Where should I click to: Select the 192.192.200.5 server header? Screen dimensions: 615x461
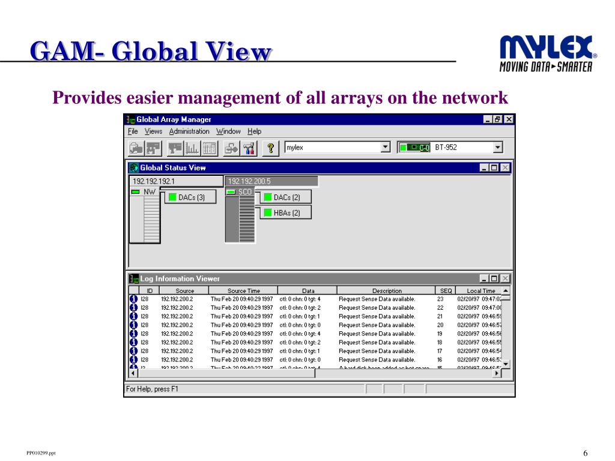[x=271, y=181]
